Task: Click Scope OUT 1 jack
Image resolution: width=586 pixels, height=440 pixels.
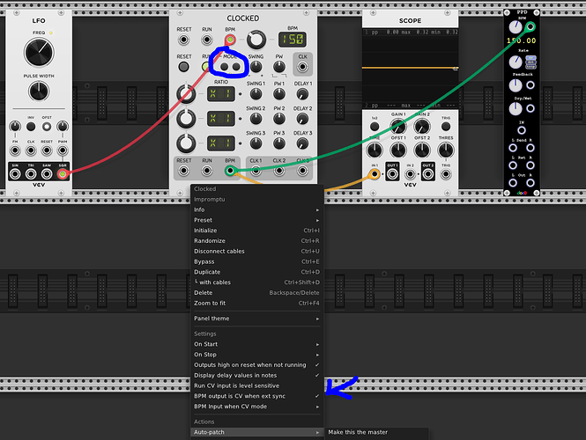Action: pos(392,174)
